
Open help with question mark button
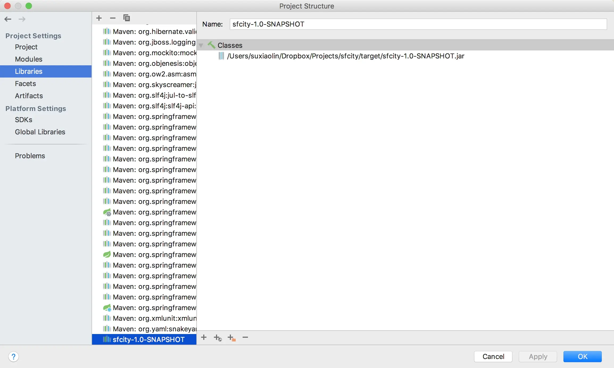click(14, 357)
